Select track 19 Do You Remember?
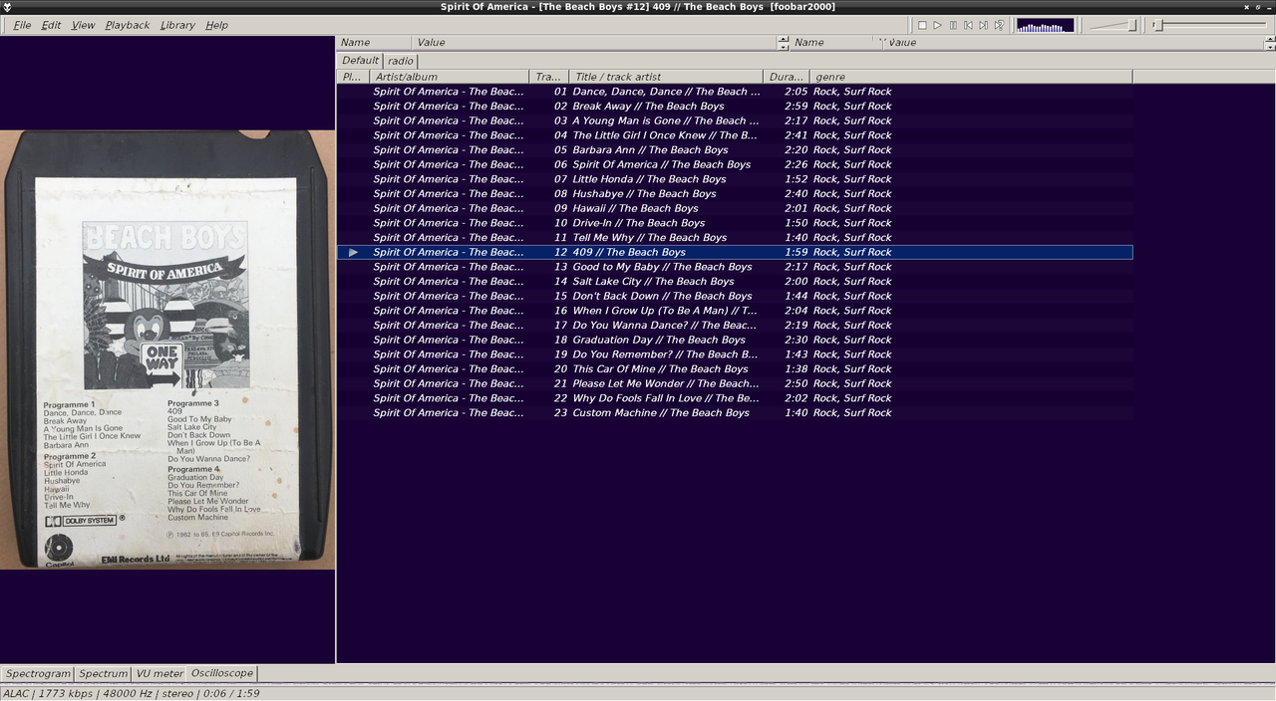 735,354
